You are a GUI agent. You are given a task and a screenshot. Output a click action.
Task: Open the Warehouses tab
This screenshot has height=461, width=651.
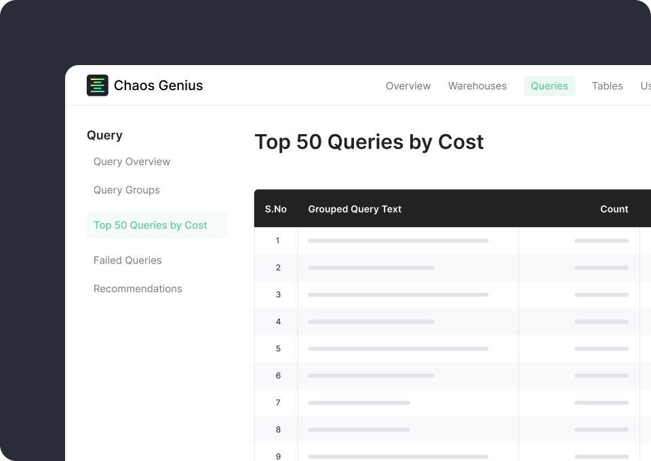click(477, 86)
